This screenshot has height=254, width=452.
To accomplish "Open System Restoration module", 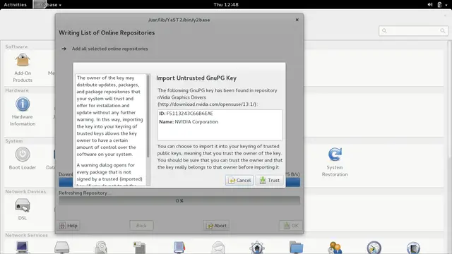I will click(335, 162).
